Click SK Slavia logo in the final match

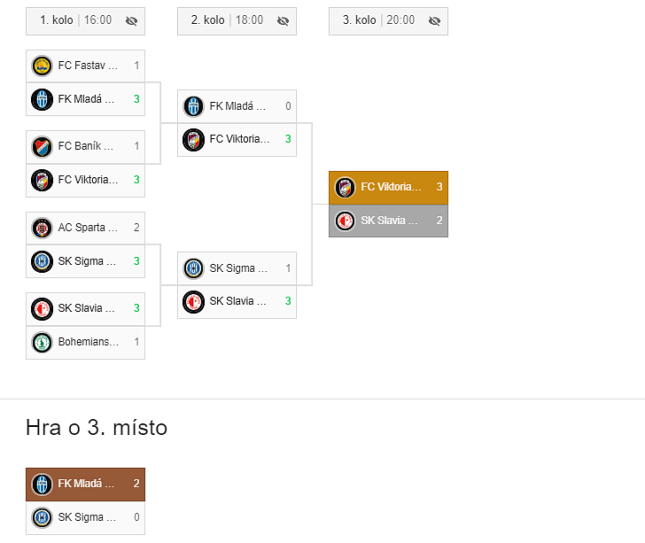(x=345, y=221)
